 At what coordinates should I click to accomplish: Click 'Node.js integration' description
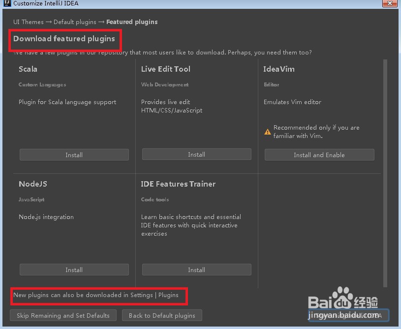pyautogui.click(x=46, y=217)
